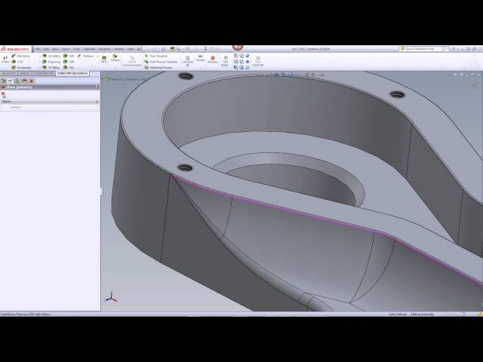Cancel the geometry panel with red X
The width and height of the screenshot is (483, 362).
[x=3, y=94]
